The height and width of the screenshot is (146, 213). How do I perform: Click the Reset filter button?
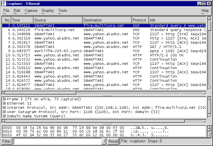(113, 141)
